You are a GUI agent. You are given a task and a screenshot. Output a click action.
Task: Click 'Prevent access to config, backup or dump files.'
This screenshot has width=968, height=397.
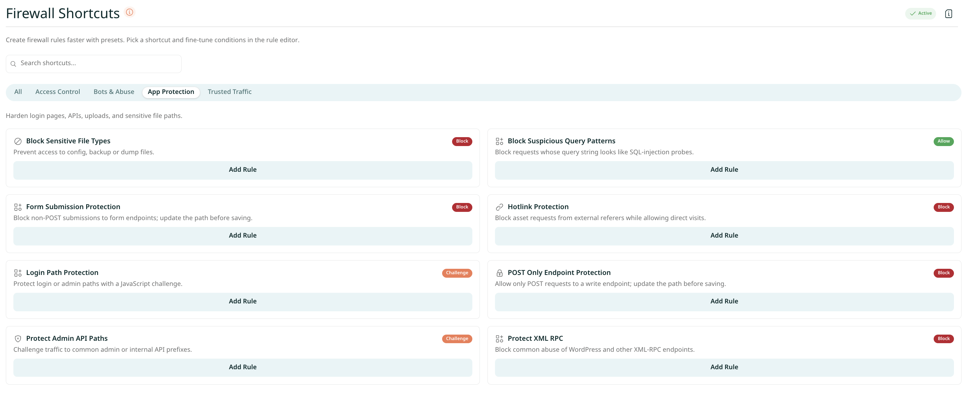pyautogui.click(x=84, y=152)
